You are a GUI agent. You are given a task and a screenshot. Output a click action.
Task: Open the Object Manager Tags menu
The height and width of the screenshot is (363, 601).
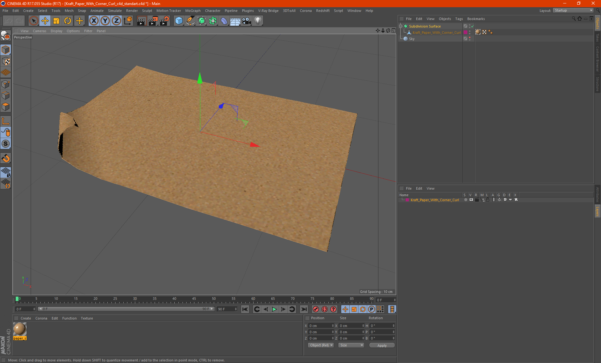[459, 19]
